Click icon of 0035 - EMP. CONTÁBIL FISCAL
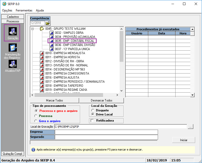The height and width of the screenshot is (163, 202). pyautogui.click(x=52, y=41)
